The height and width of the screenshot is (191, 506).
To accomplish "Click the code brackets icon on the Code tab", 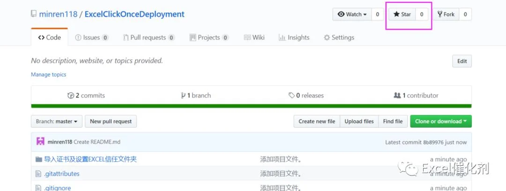I will (41, 38).
